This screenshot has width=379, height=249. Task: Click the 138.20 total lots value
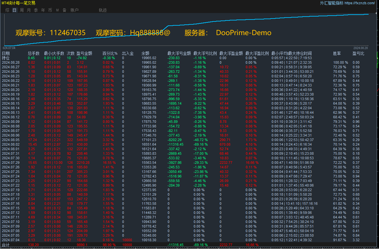coord(33,245)
